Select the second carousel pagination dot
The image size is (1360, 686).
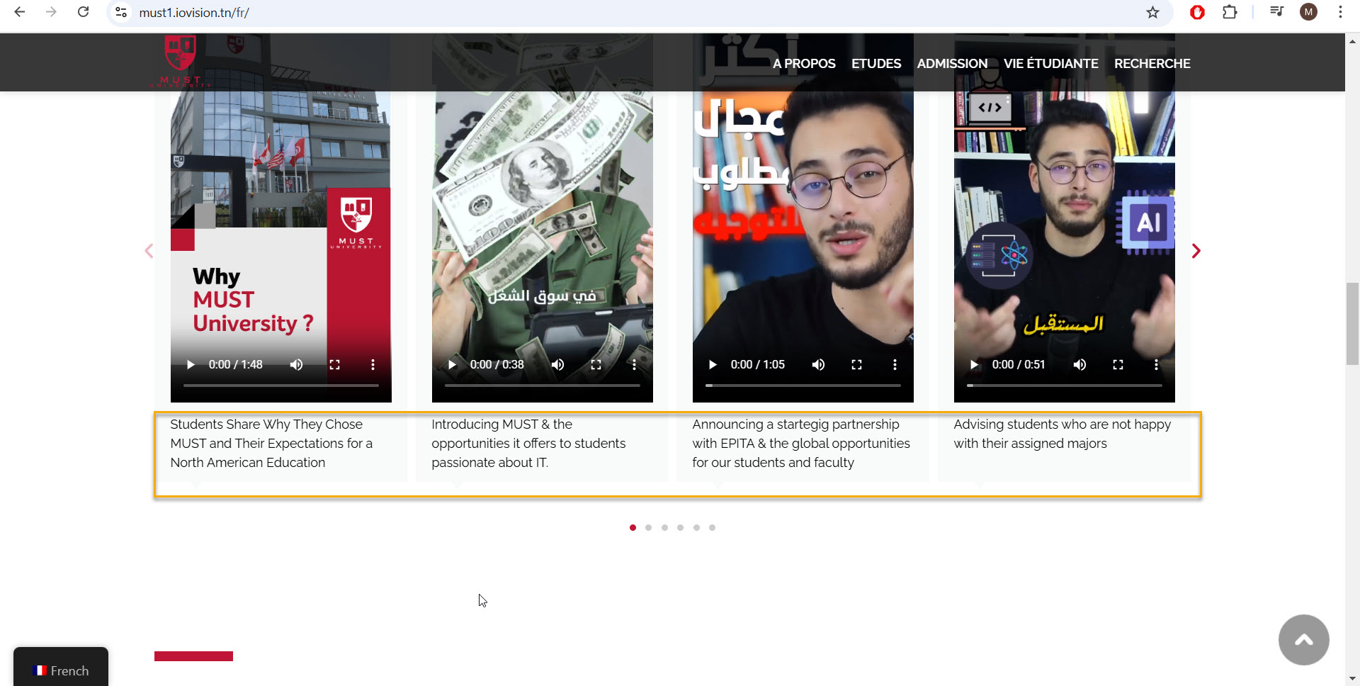(x=648, y=527)
